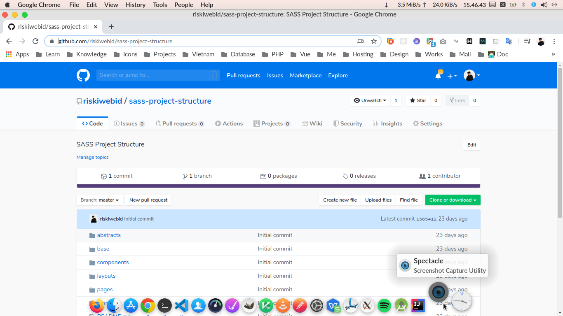This screenshot has height=316, width=563.
Task: Open Vim icon in the dock
Action: tap(266, 306)
